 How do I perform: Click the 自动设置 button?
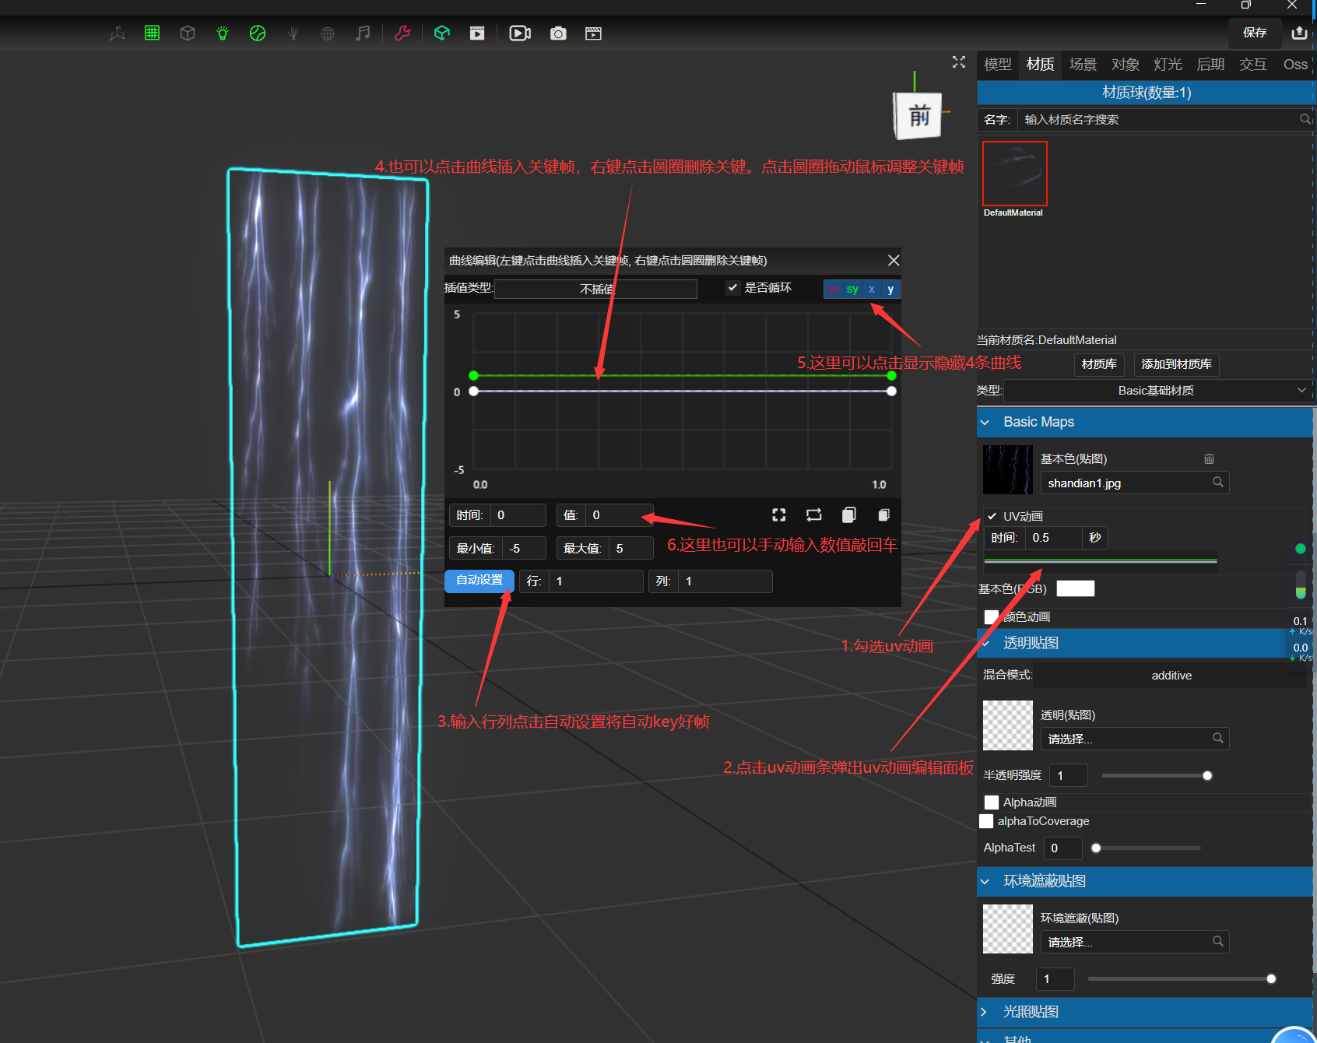[x=479, y=581]
